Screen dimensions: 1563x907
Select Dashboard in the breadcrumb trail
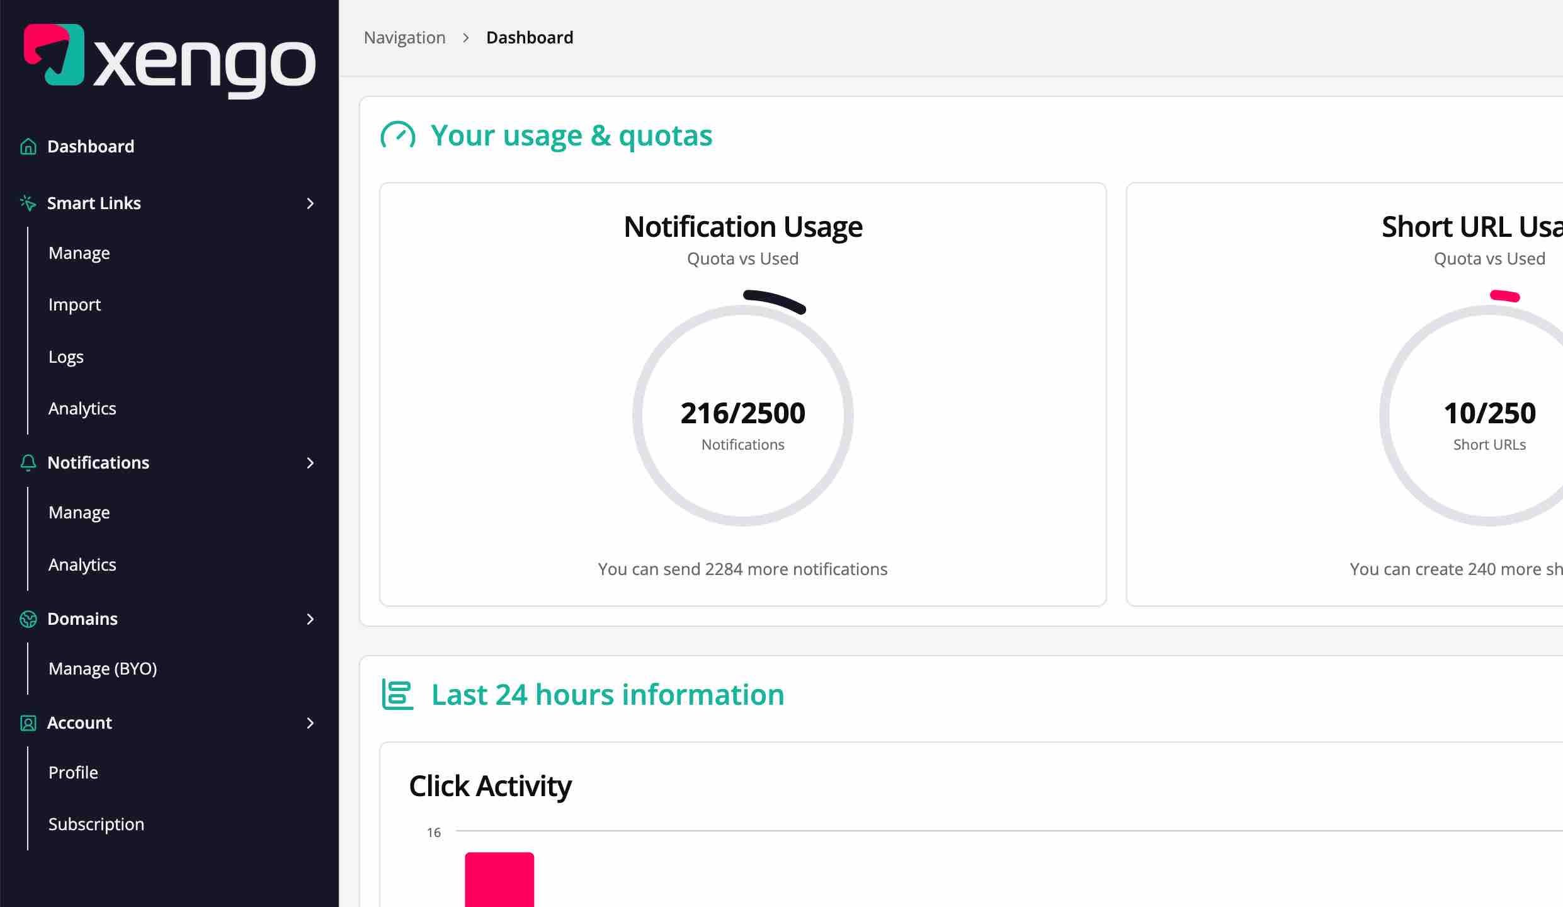(x=530, y=37)
